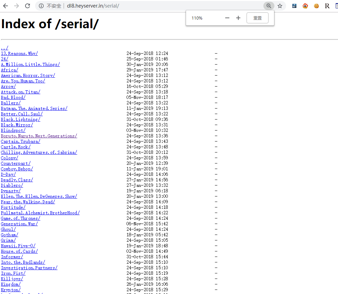Click the zoom magnifier icon in address bar
The height and width of the screenshot is (294, 338).
coord(269,6)
